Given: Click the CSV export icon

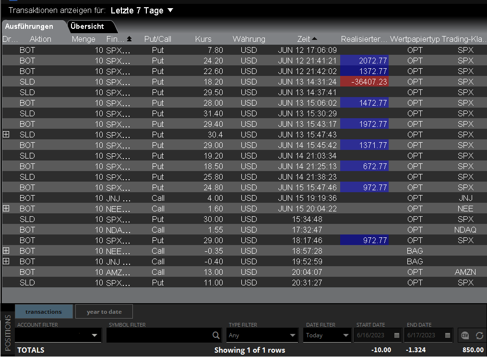Looking at the screenshot, I should click(464, 335).
